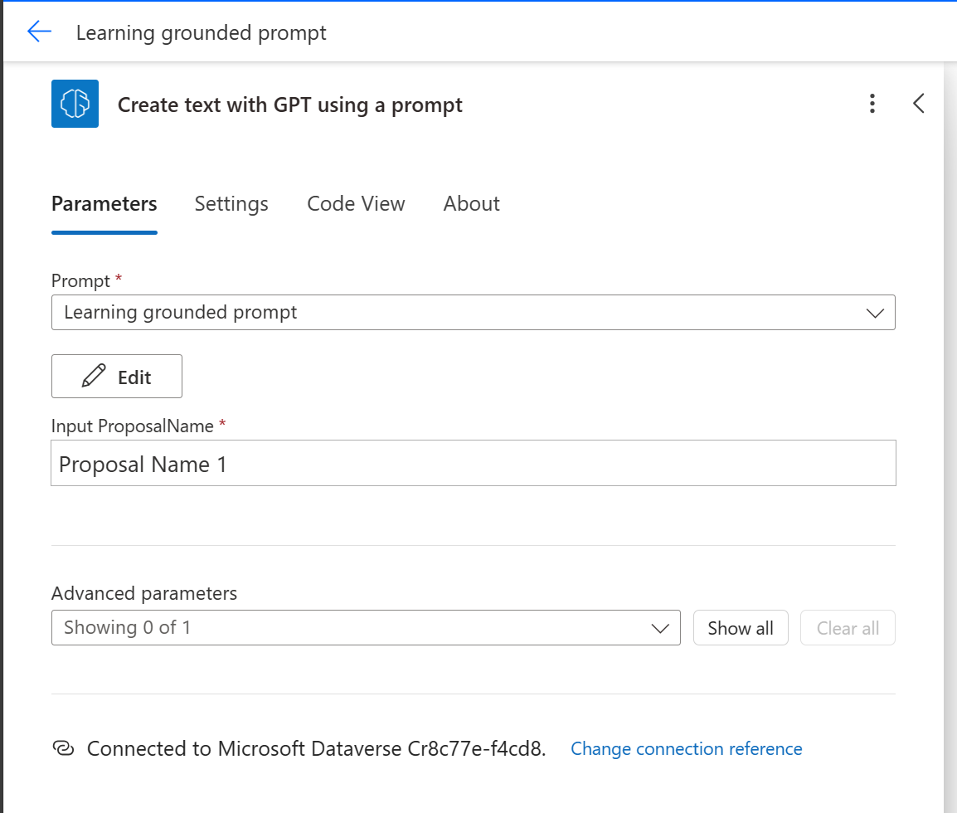The width and height of the screenshot is (957, 813).
Task: Click the Create text with GPT title
Action: point(290,105)
